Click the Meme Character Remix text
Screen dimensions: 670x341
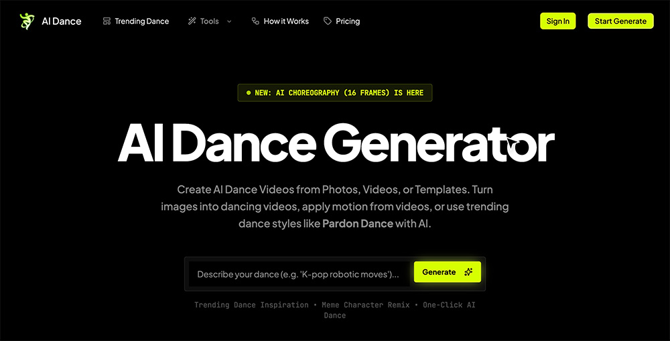365,305
